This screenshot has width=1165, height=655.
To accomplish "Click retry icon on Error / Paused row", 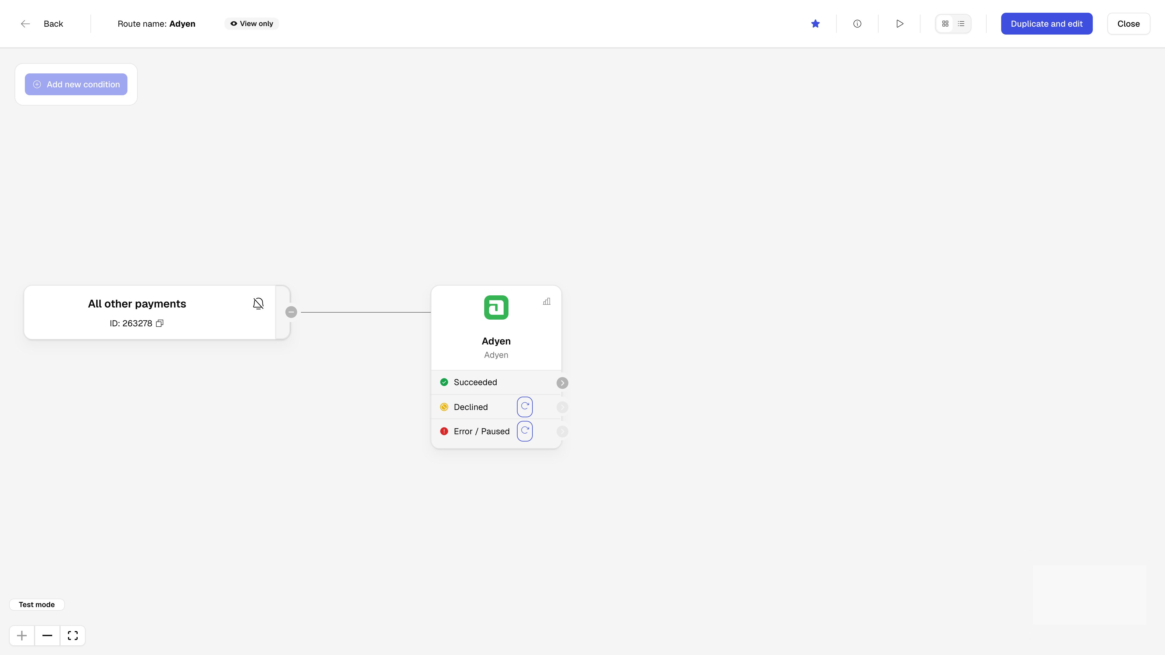I will (x=525, y=431).
